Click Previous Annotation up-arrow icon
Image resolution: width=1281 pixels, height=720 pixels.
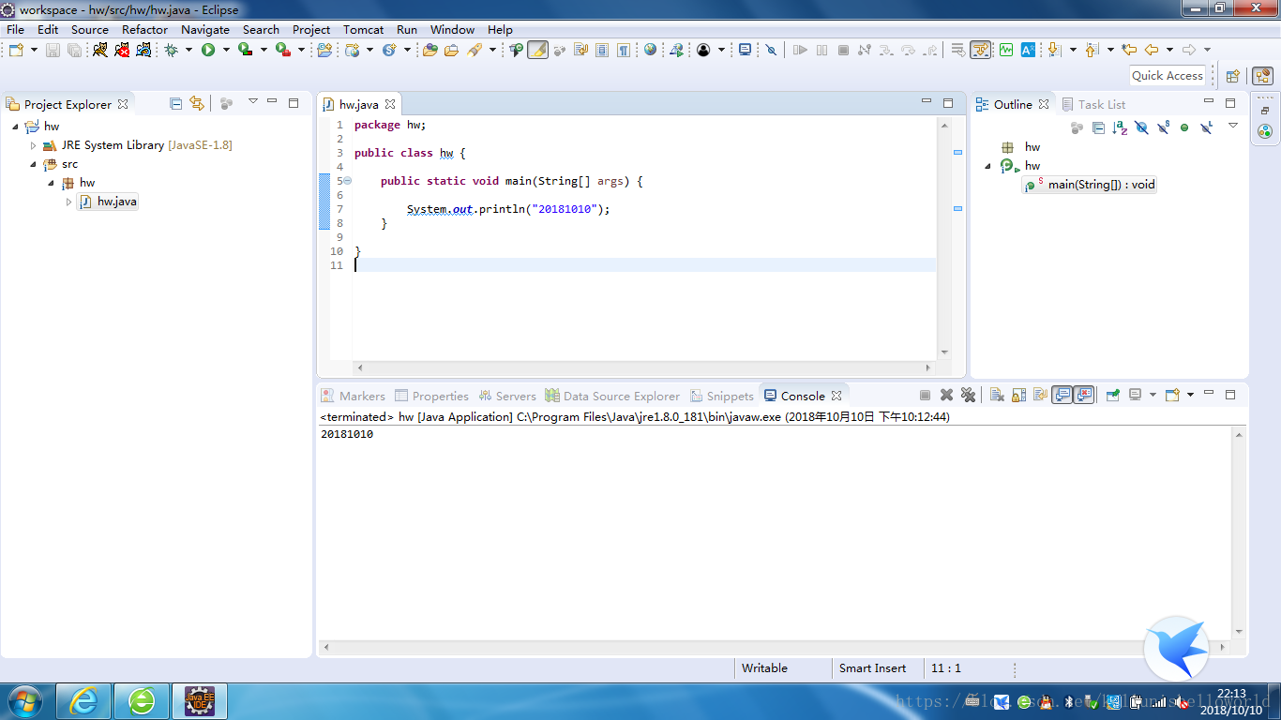1092,50
